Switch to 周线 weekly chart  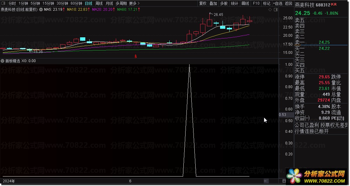(x=99, y=3)
